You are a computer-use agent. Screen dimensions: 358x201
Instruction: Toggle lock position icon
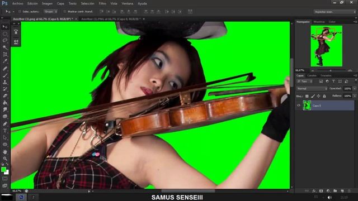pyautogui.click(x=318, y=96)
